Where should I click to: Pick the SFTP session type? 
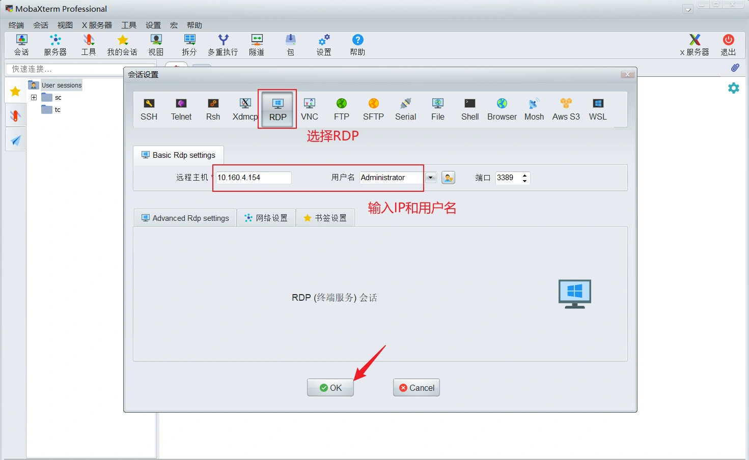[373, 109]
